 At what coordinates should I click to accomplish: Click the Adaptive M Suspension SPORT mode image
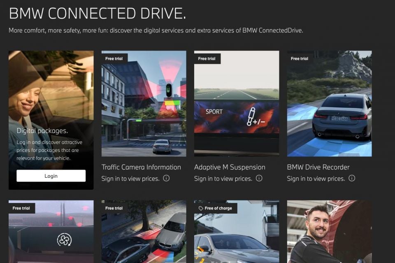tap(236, 103)
